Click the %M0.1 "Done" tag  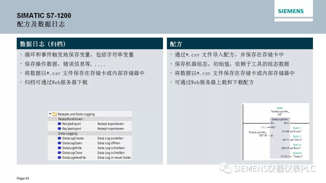pyautogui.click(x=297, y=130)
